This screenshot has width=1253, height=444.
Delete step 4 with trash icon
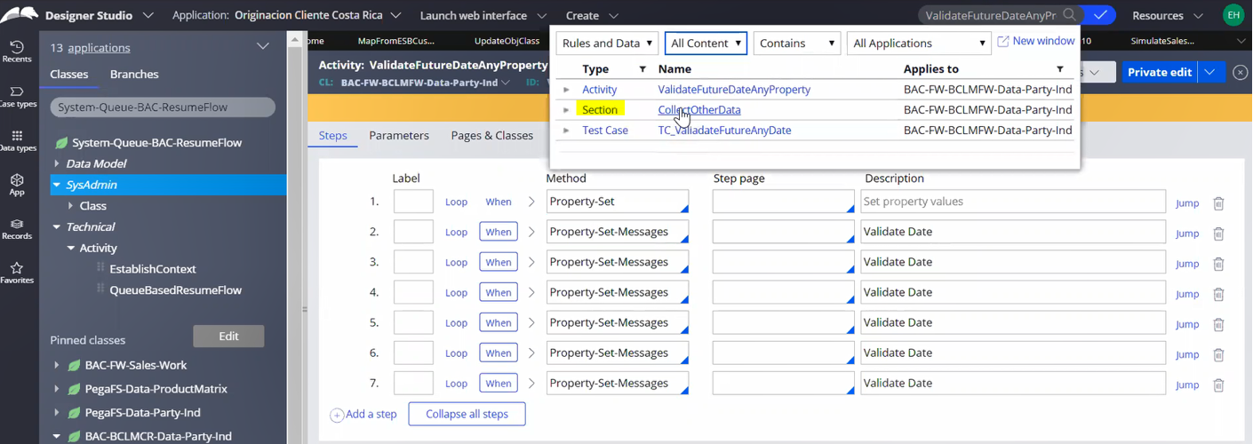tap(1218, 294)
